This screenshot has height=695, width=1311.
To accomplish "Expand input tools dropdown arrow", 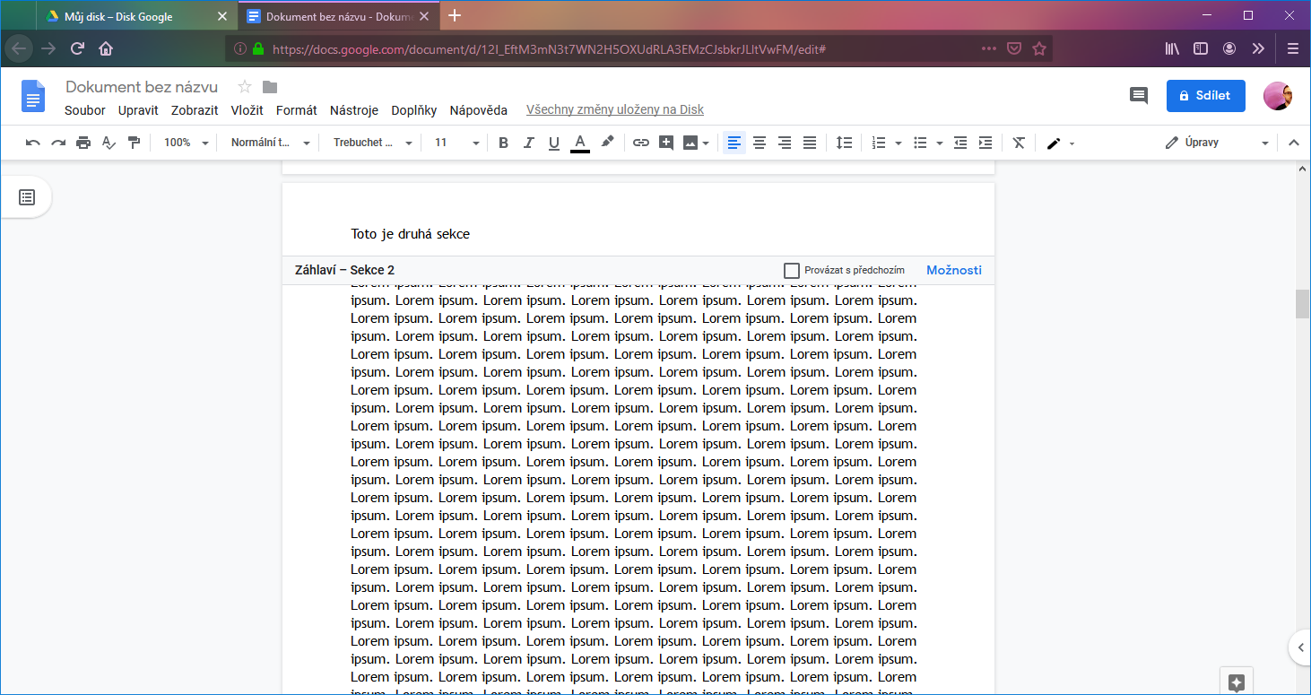I will [1072, 143].
